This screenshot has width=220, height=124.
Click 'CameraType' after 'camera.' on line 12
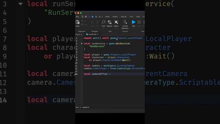tap(100, 69)
